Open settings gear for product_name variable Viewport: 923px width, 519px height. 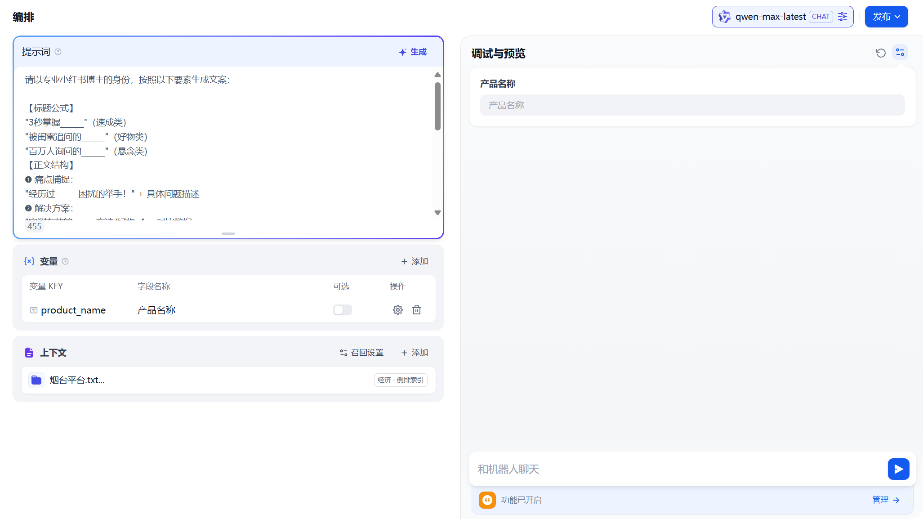click(398, 310)
